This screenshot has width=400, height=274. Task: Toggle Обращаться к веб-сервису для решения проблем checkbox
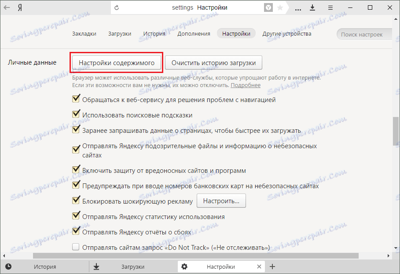[x=76, y=99]
